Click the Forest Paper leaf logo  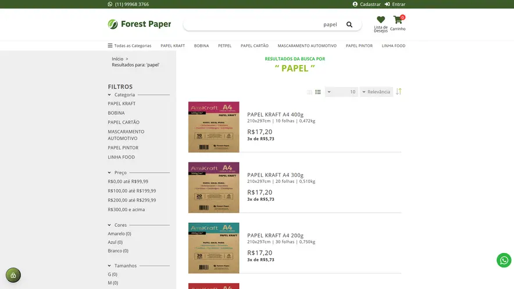[x=113, y=24]
